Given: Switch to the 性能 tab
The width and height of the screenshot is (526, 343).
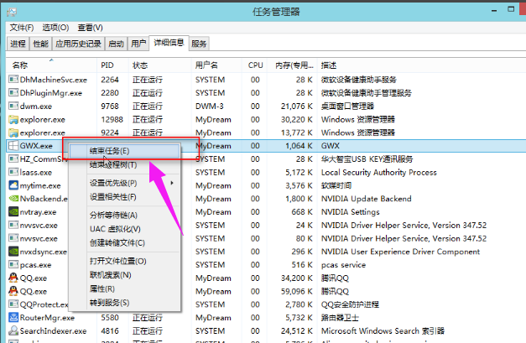Looking at the screenshot, I should click(40, 44).
